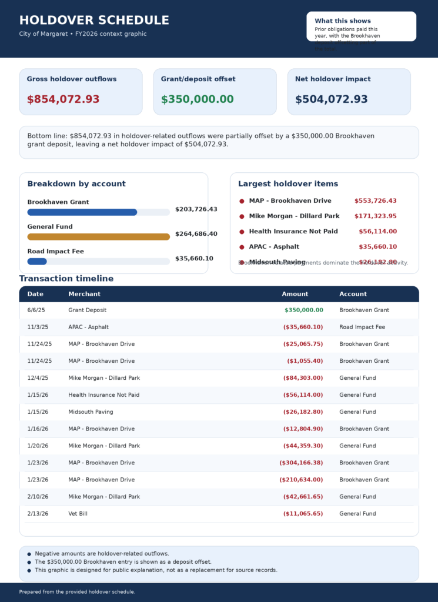Click the bullet beside the public explanation note
438x602 pixels.
29,570
